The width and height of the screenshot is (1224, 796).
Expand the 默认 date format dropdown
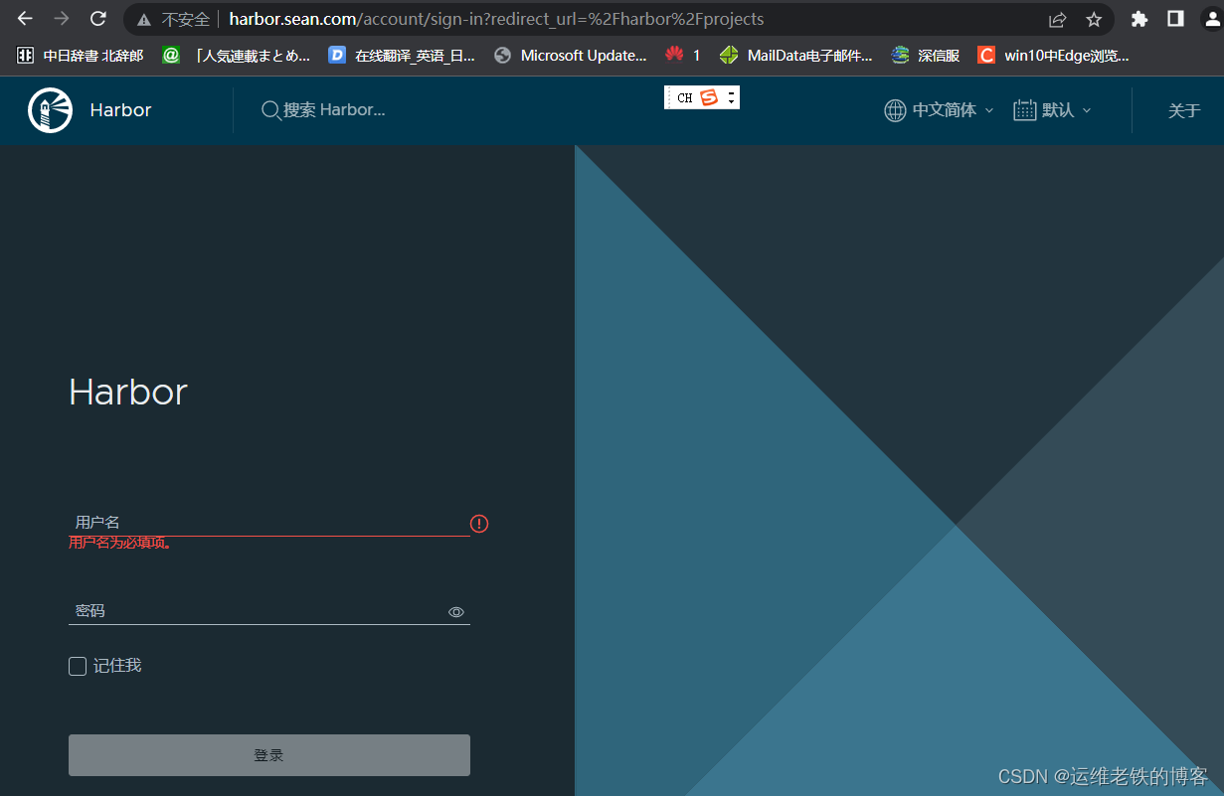click(x=1066, y=110)
